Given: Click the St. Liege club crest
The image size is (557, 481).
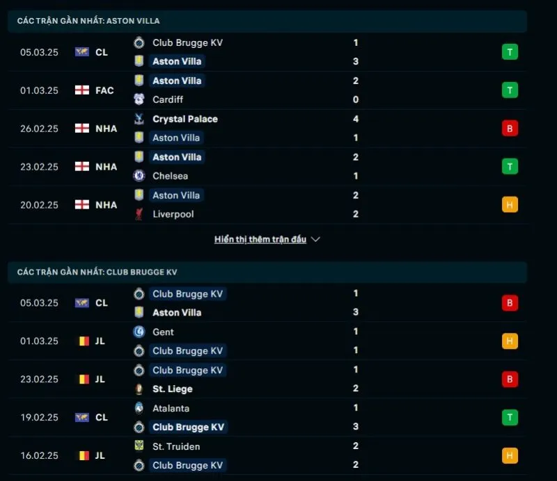Looking at the screenshot, I should tap(139, 389).
